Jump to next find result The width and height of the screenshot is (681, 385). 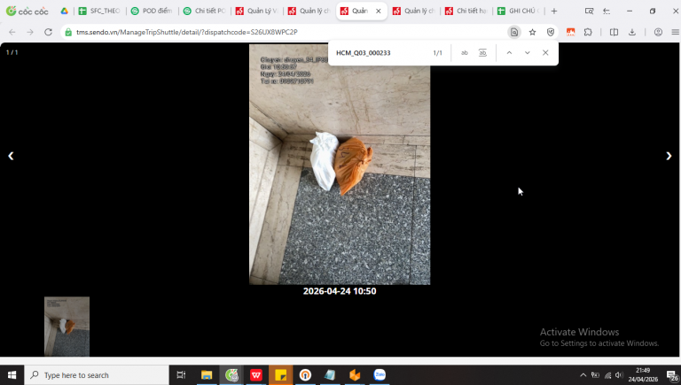tap(528, 53)
